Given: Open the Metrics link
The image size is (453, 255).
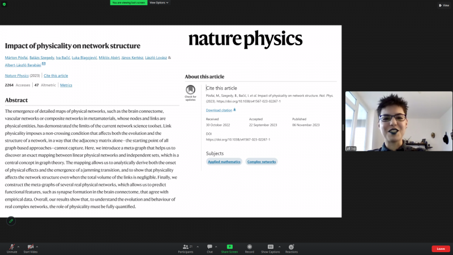Looking at the screenshot, I should coord(66,86).
